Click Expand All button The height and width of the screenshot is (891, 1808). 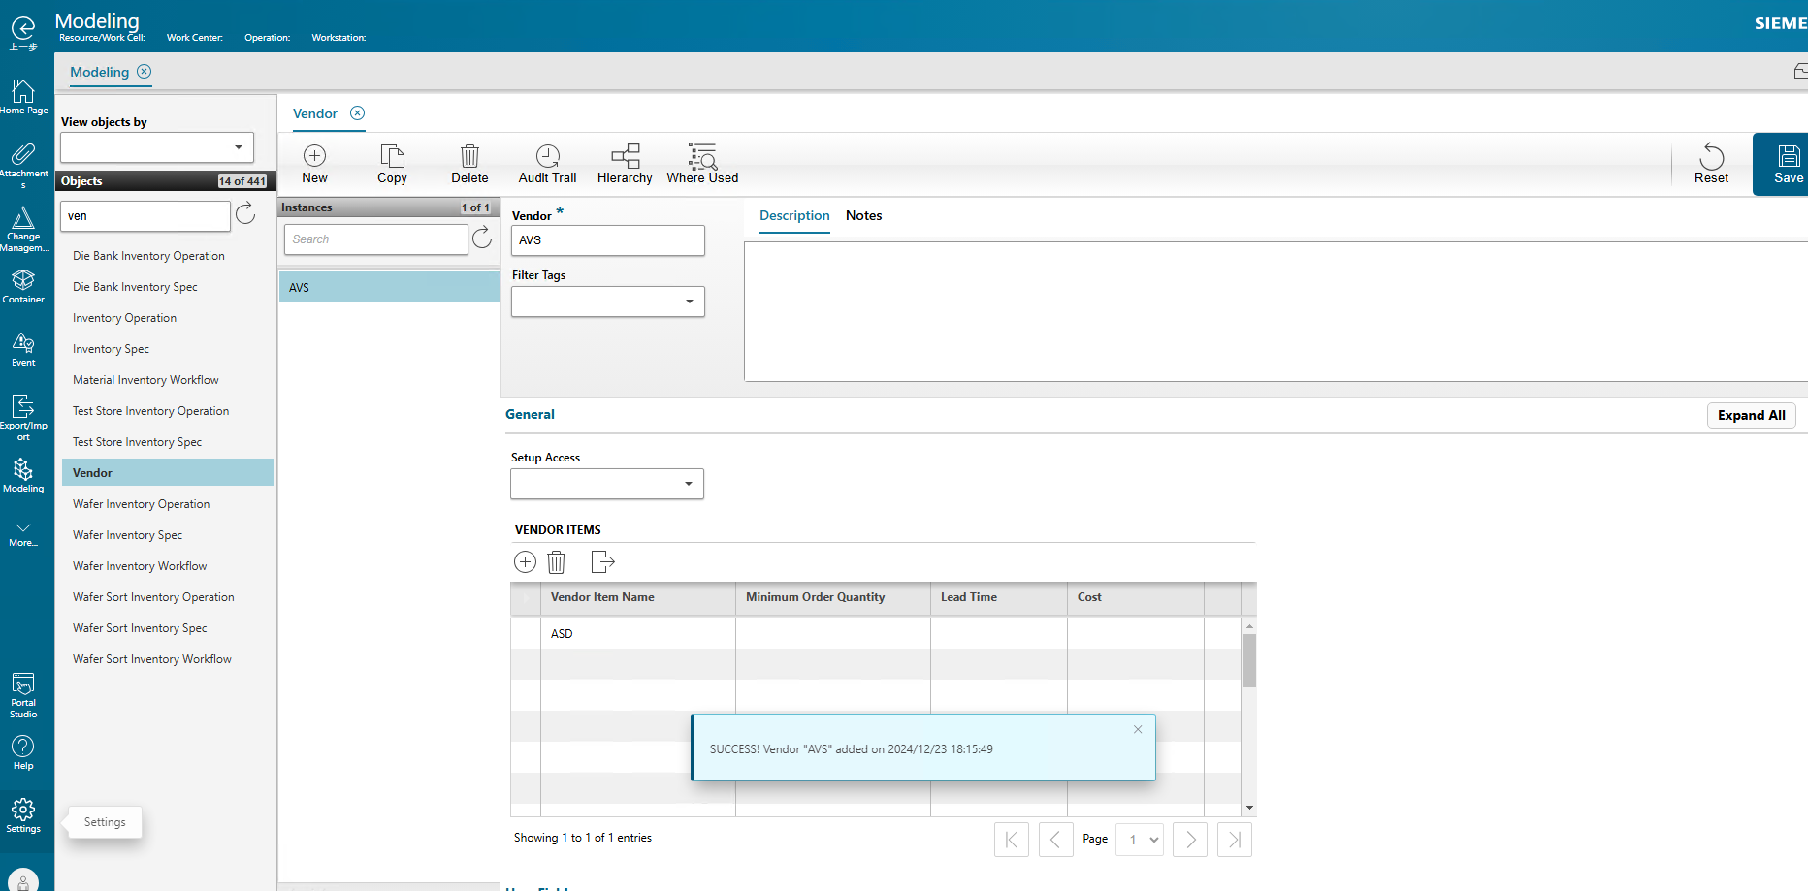[1752, 415]
